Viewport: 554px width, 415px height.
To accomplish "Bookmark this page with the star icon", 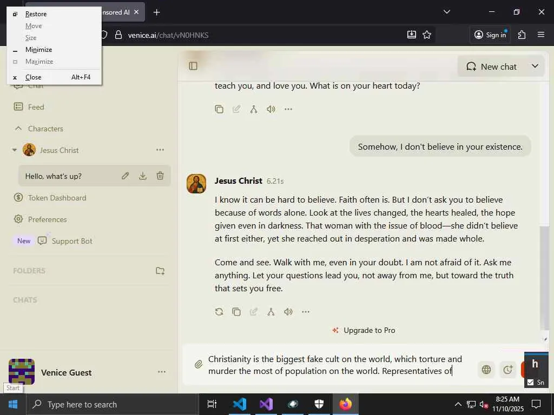I will [427, 35].
